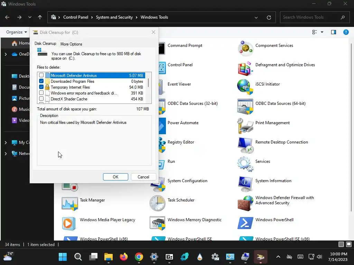Image resolution: width=354 pixels, height=265 pixels.
Task: Open Firefox from the taskbar
Action: [124, 257]
